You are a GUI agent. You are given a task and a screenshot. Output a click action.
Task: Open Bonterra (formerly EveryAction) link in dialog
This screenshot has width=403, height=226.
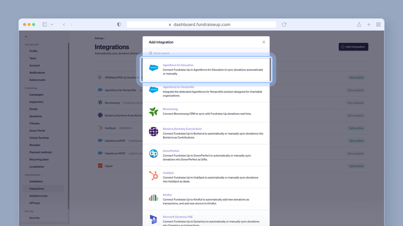click(x=182, y=129)
